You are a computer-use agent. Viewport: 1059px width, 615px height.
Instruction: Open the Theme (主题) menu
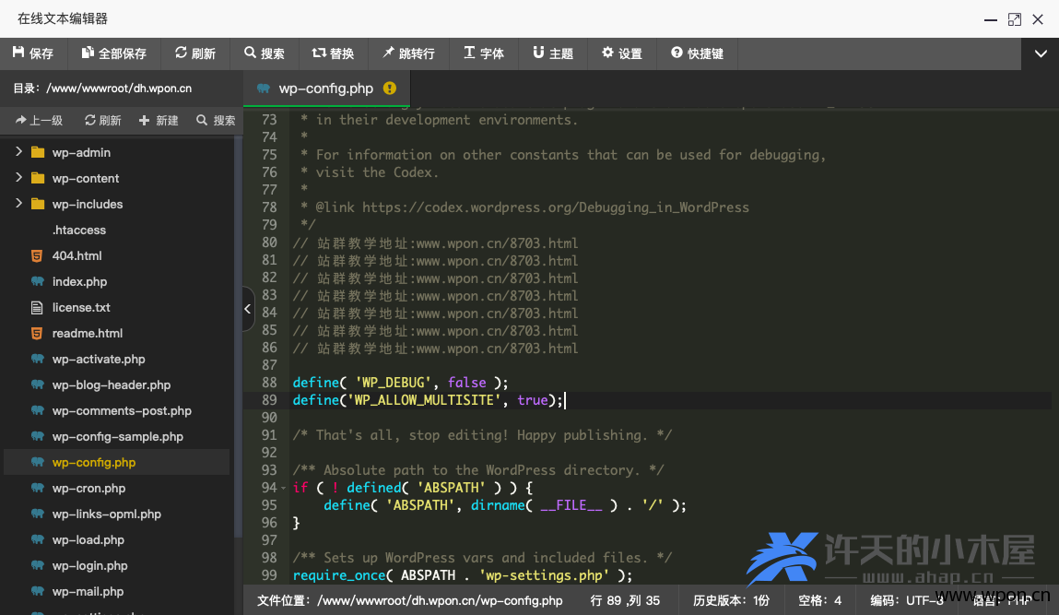[553, 53]
